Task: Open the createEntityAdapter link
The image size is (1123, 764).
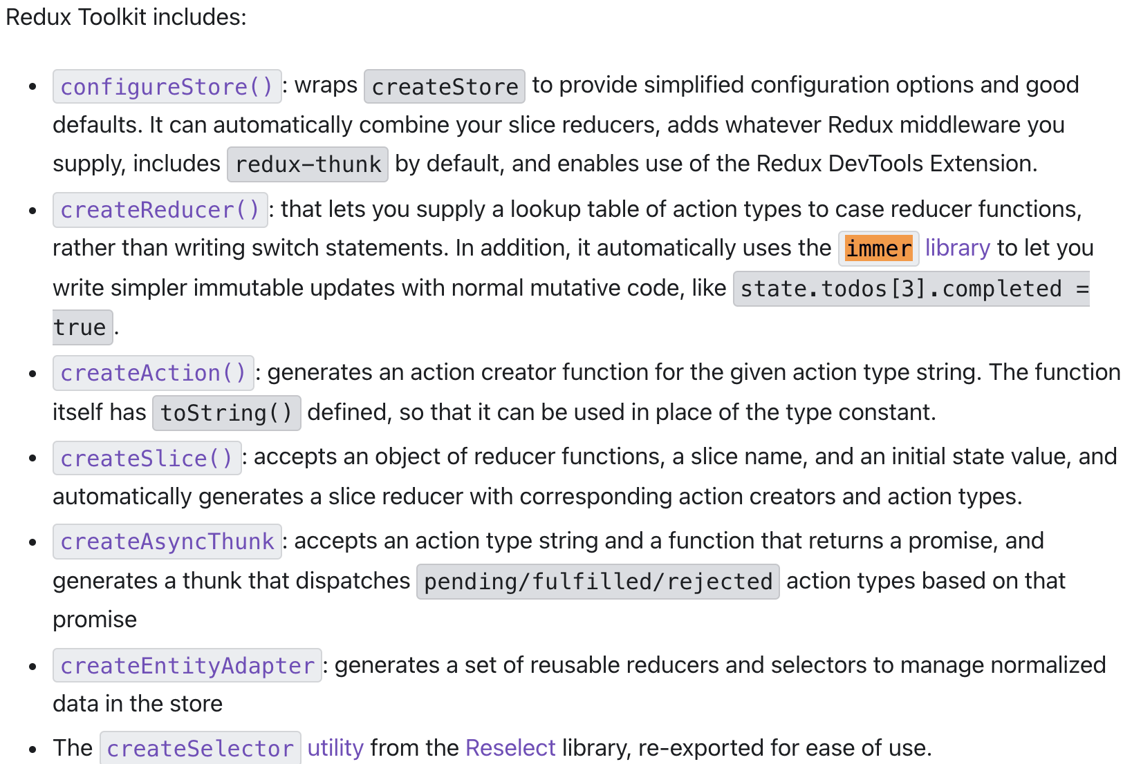Action: (187, 666)
